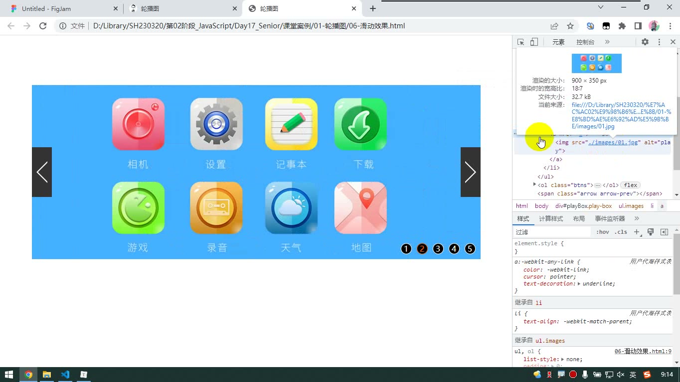Show more DevTools panels via the chevron

[x=607, y=42]
